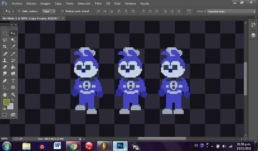Collapse the toolbox with double arrows
Image resolution: width=258 pixels, height=151 pixels.
(12, 25)
